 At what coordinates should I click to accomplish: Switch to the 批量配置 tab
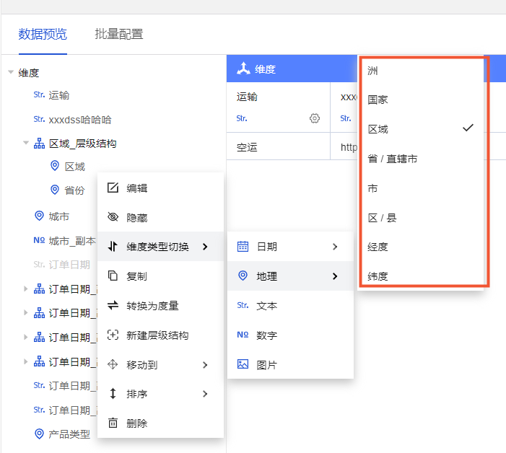(x=118, y=34)
